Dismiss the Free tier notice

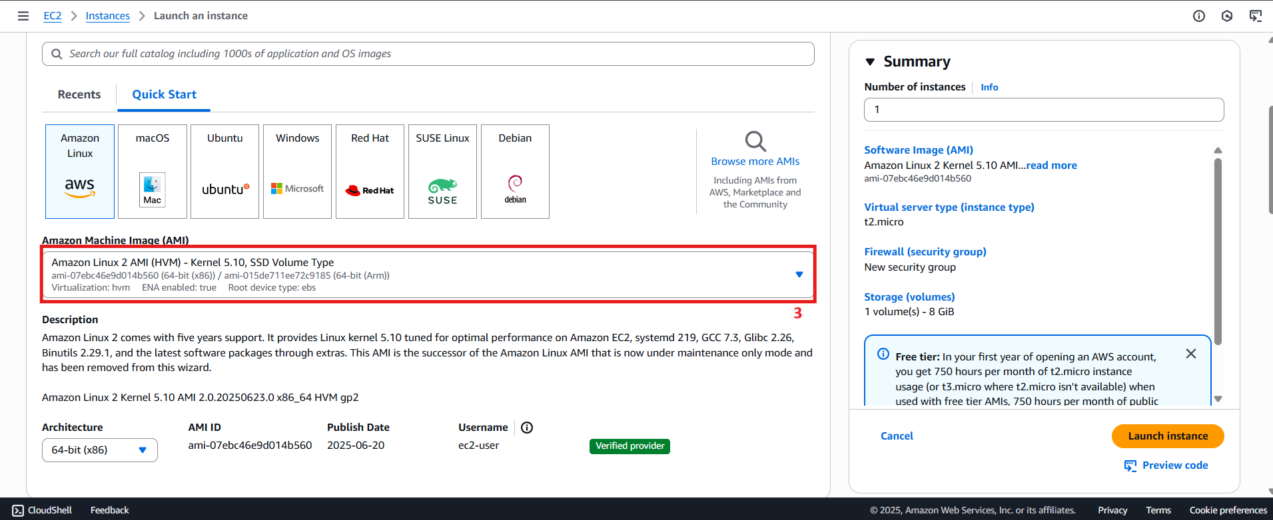1191,354
